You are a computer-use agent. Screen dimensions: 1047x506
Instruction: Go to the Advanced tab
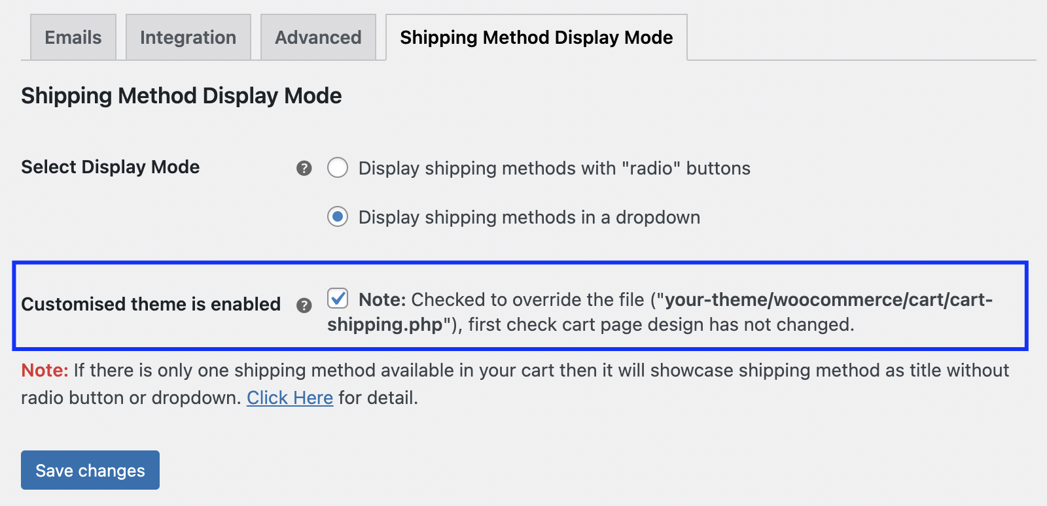[x=318, y=38]
